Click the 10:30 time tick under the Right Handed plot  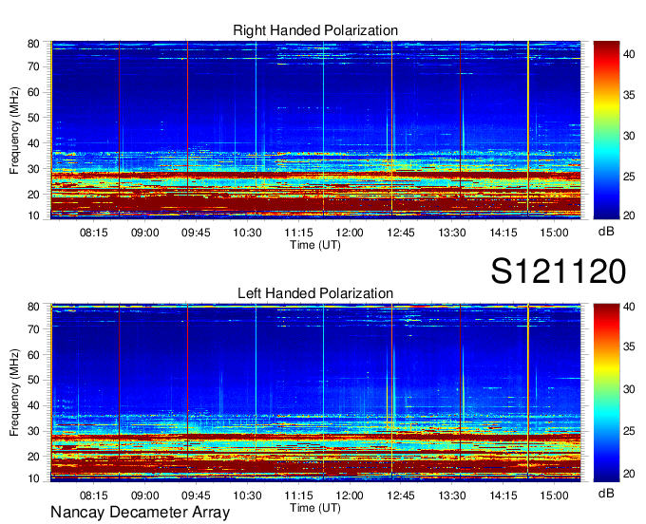(x=247, y=233)
